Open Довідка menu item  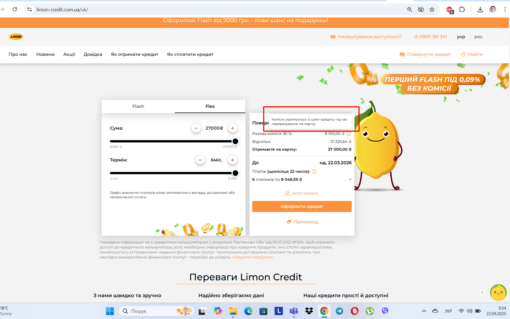(93, 54)
